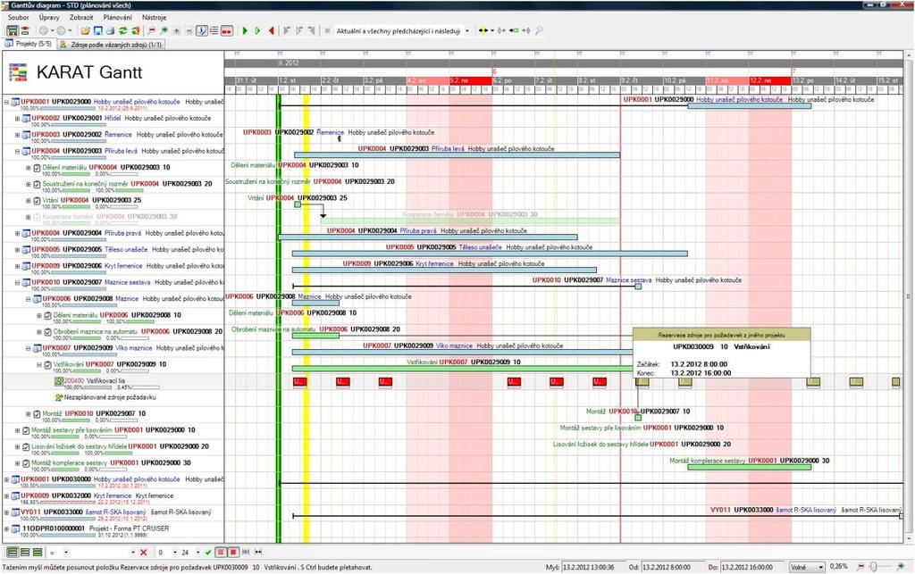Click the UPK0005 Těleso unašeče Gantt bar

point(490,254)
